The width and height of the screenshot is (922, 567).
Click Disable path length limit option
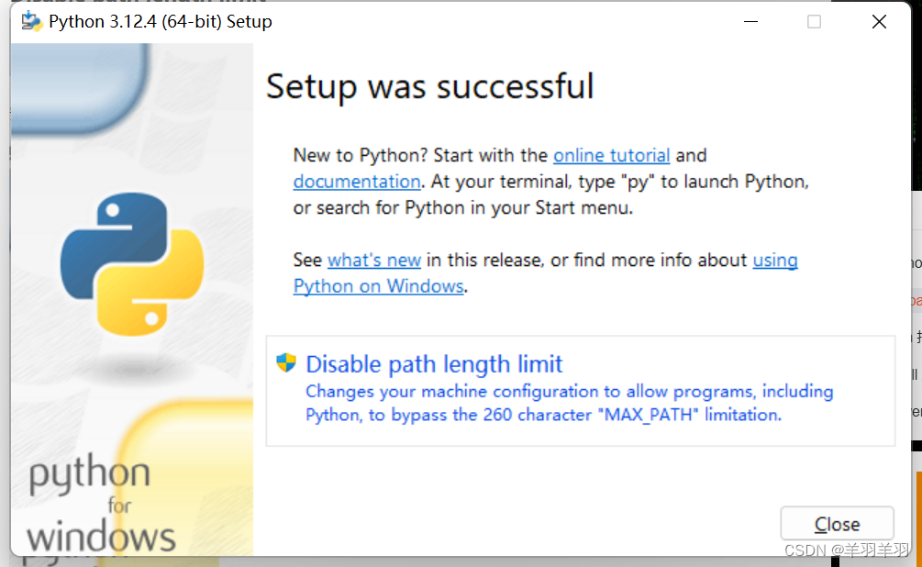(x=581, y=391)
